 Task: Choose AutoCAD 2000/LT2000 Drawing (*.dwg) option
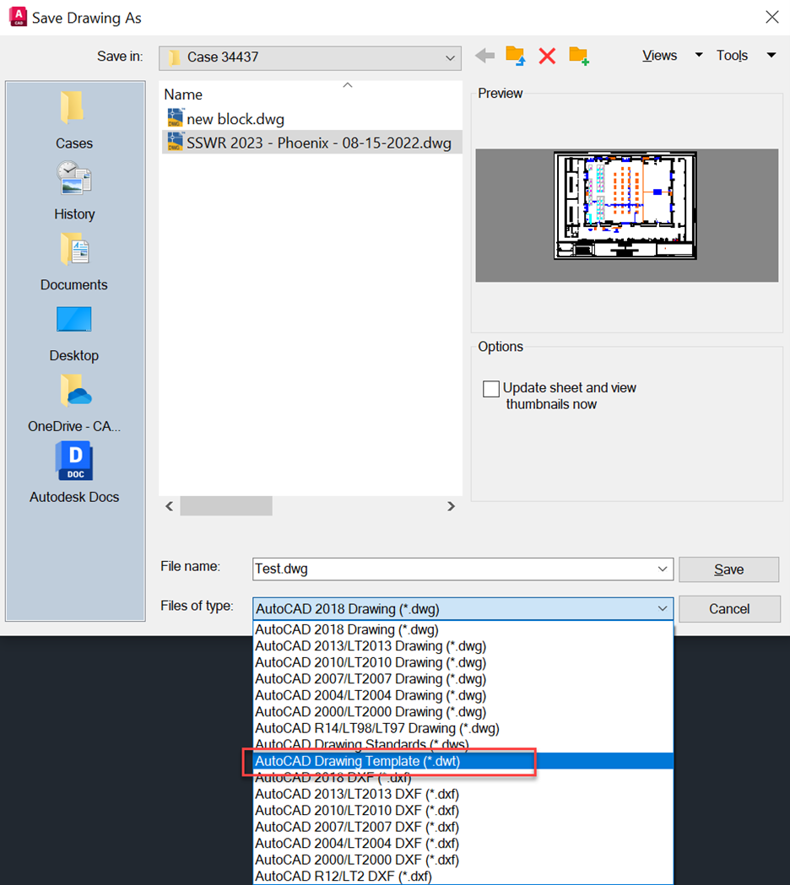[463, 712]
